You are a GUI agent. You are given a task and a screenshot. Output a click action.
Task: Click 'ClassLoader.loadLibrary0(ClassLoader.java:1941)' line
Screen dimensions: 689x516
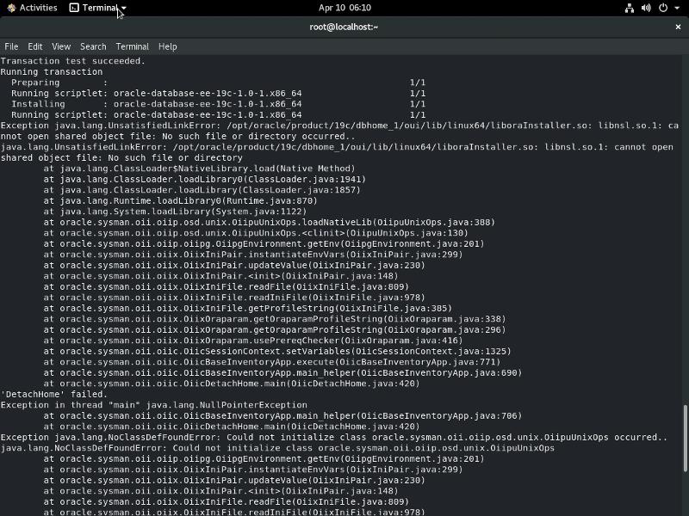click(x=205, y=179)
